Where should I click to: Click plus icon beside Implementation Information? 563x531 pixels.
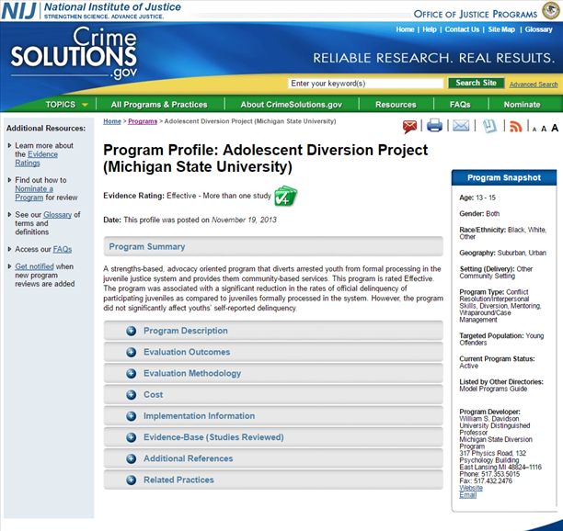[131, 416]
